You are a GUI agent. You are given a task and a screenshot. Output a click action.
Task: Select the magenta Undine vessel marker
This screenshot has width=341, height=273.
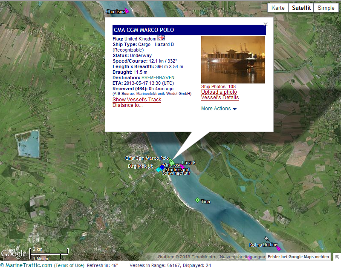point(278,248)
